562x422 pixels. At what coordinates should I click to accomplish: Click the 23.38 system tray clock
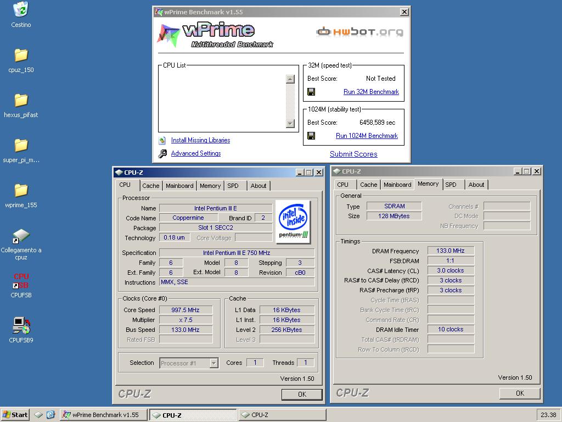pos(548,415)
